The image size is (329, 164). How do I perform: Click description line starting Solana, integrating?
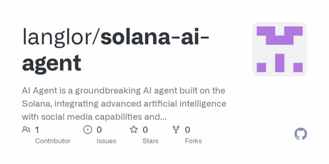pyautogui.click(x=124, y=104)
